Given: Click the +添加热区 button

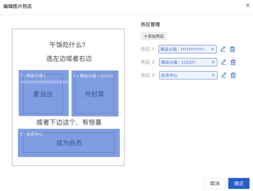Looking at the screenshot, I should (x=154, y=36).
